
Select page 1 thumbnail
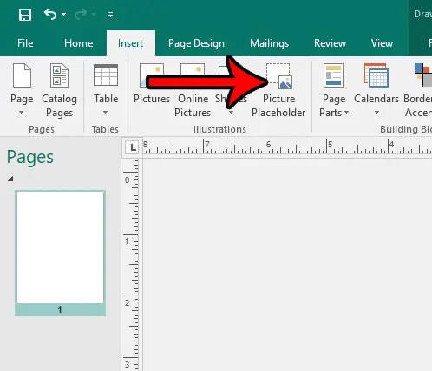(60, 253)
